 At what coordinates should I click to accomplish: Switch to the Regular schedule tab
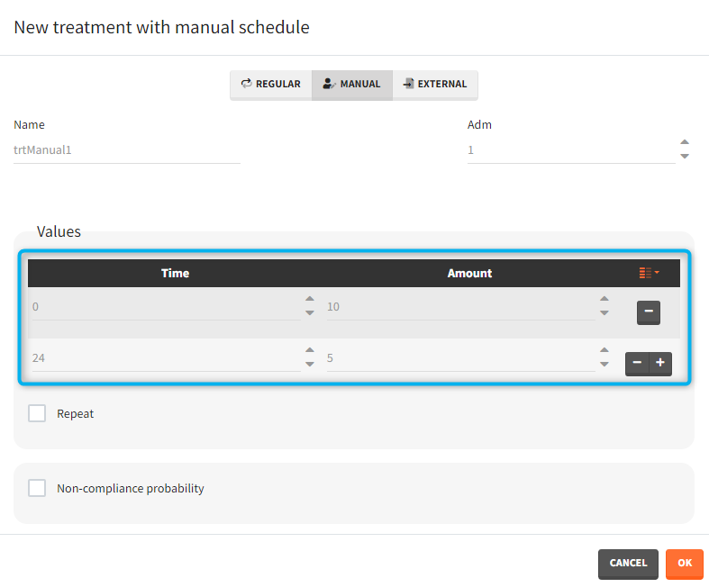[270, 85]
